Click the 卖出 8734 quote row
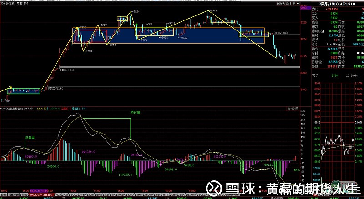 click(338, 14)
